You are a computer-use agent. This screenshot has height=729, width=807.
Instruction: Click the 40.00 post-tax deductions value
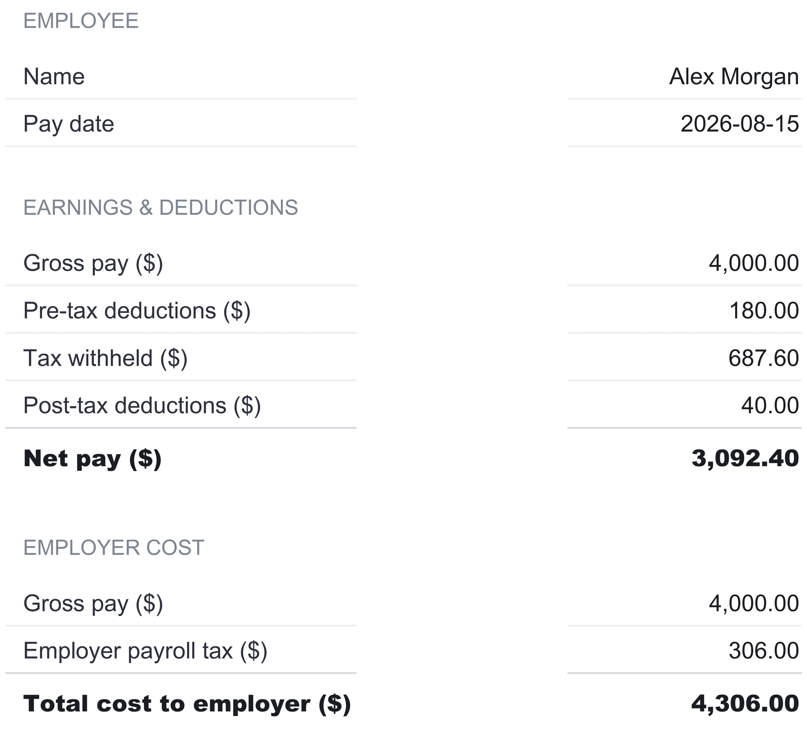[770, 405]
